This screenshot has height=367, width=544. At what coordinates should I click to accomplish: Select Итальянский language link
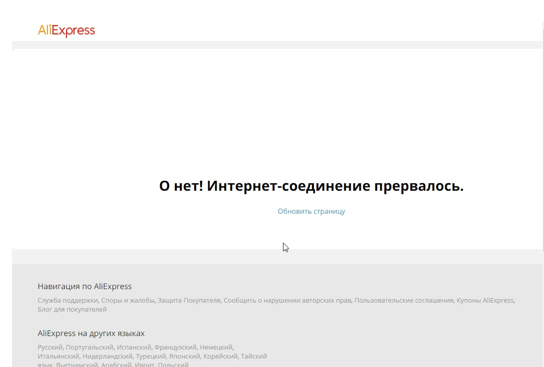58,356
